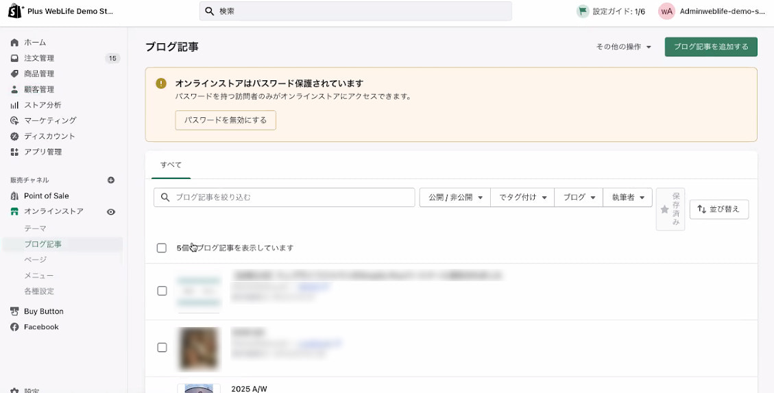Open アプリ管理 in sidebar

click(43, 152)
